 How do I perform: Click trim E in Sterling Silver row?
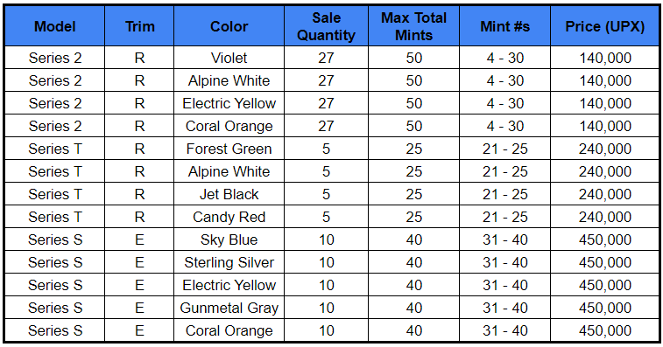tap(139, 262)
